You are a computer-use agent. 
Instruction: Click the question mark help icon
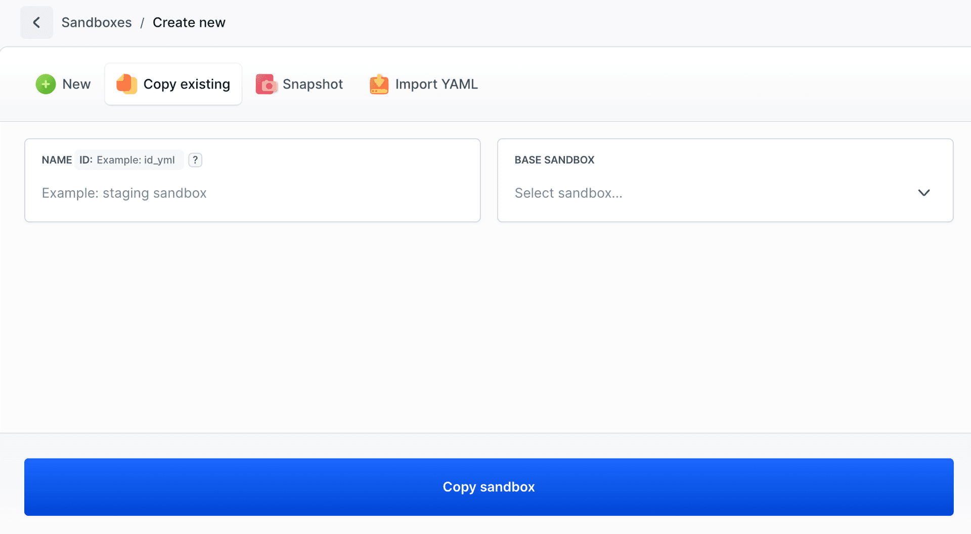coord(195,160)
